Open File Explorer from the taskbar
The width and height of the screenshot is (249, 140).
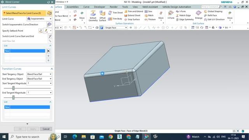click(x=84, y=136)
